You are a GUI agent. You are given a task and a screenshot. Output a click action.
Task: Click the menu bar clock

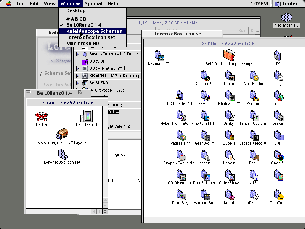pos(259,4)
